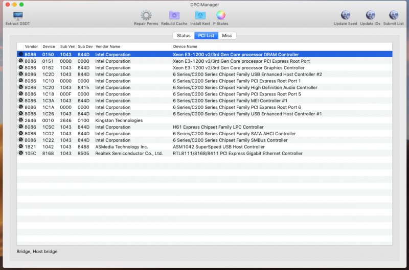Click the Update IDs globe icon

pos(370,15)
